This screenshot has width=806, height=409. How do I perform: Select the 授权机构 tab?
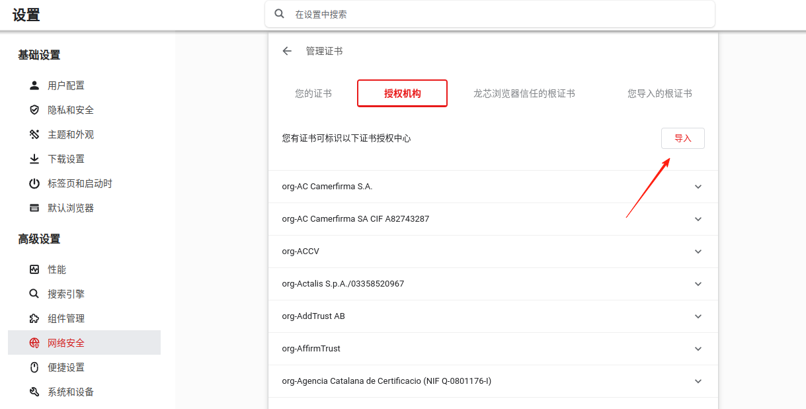click(403, 93)
